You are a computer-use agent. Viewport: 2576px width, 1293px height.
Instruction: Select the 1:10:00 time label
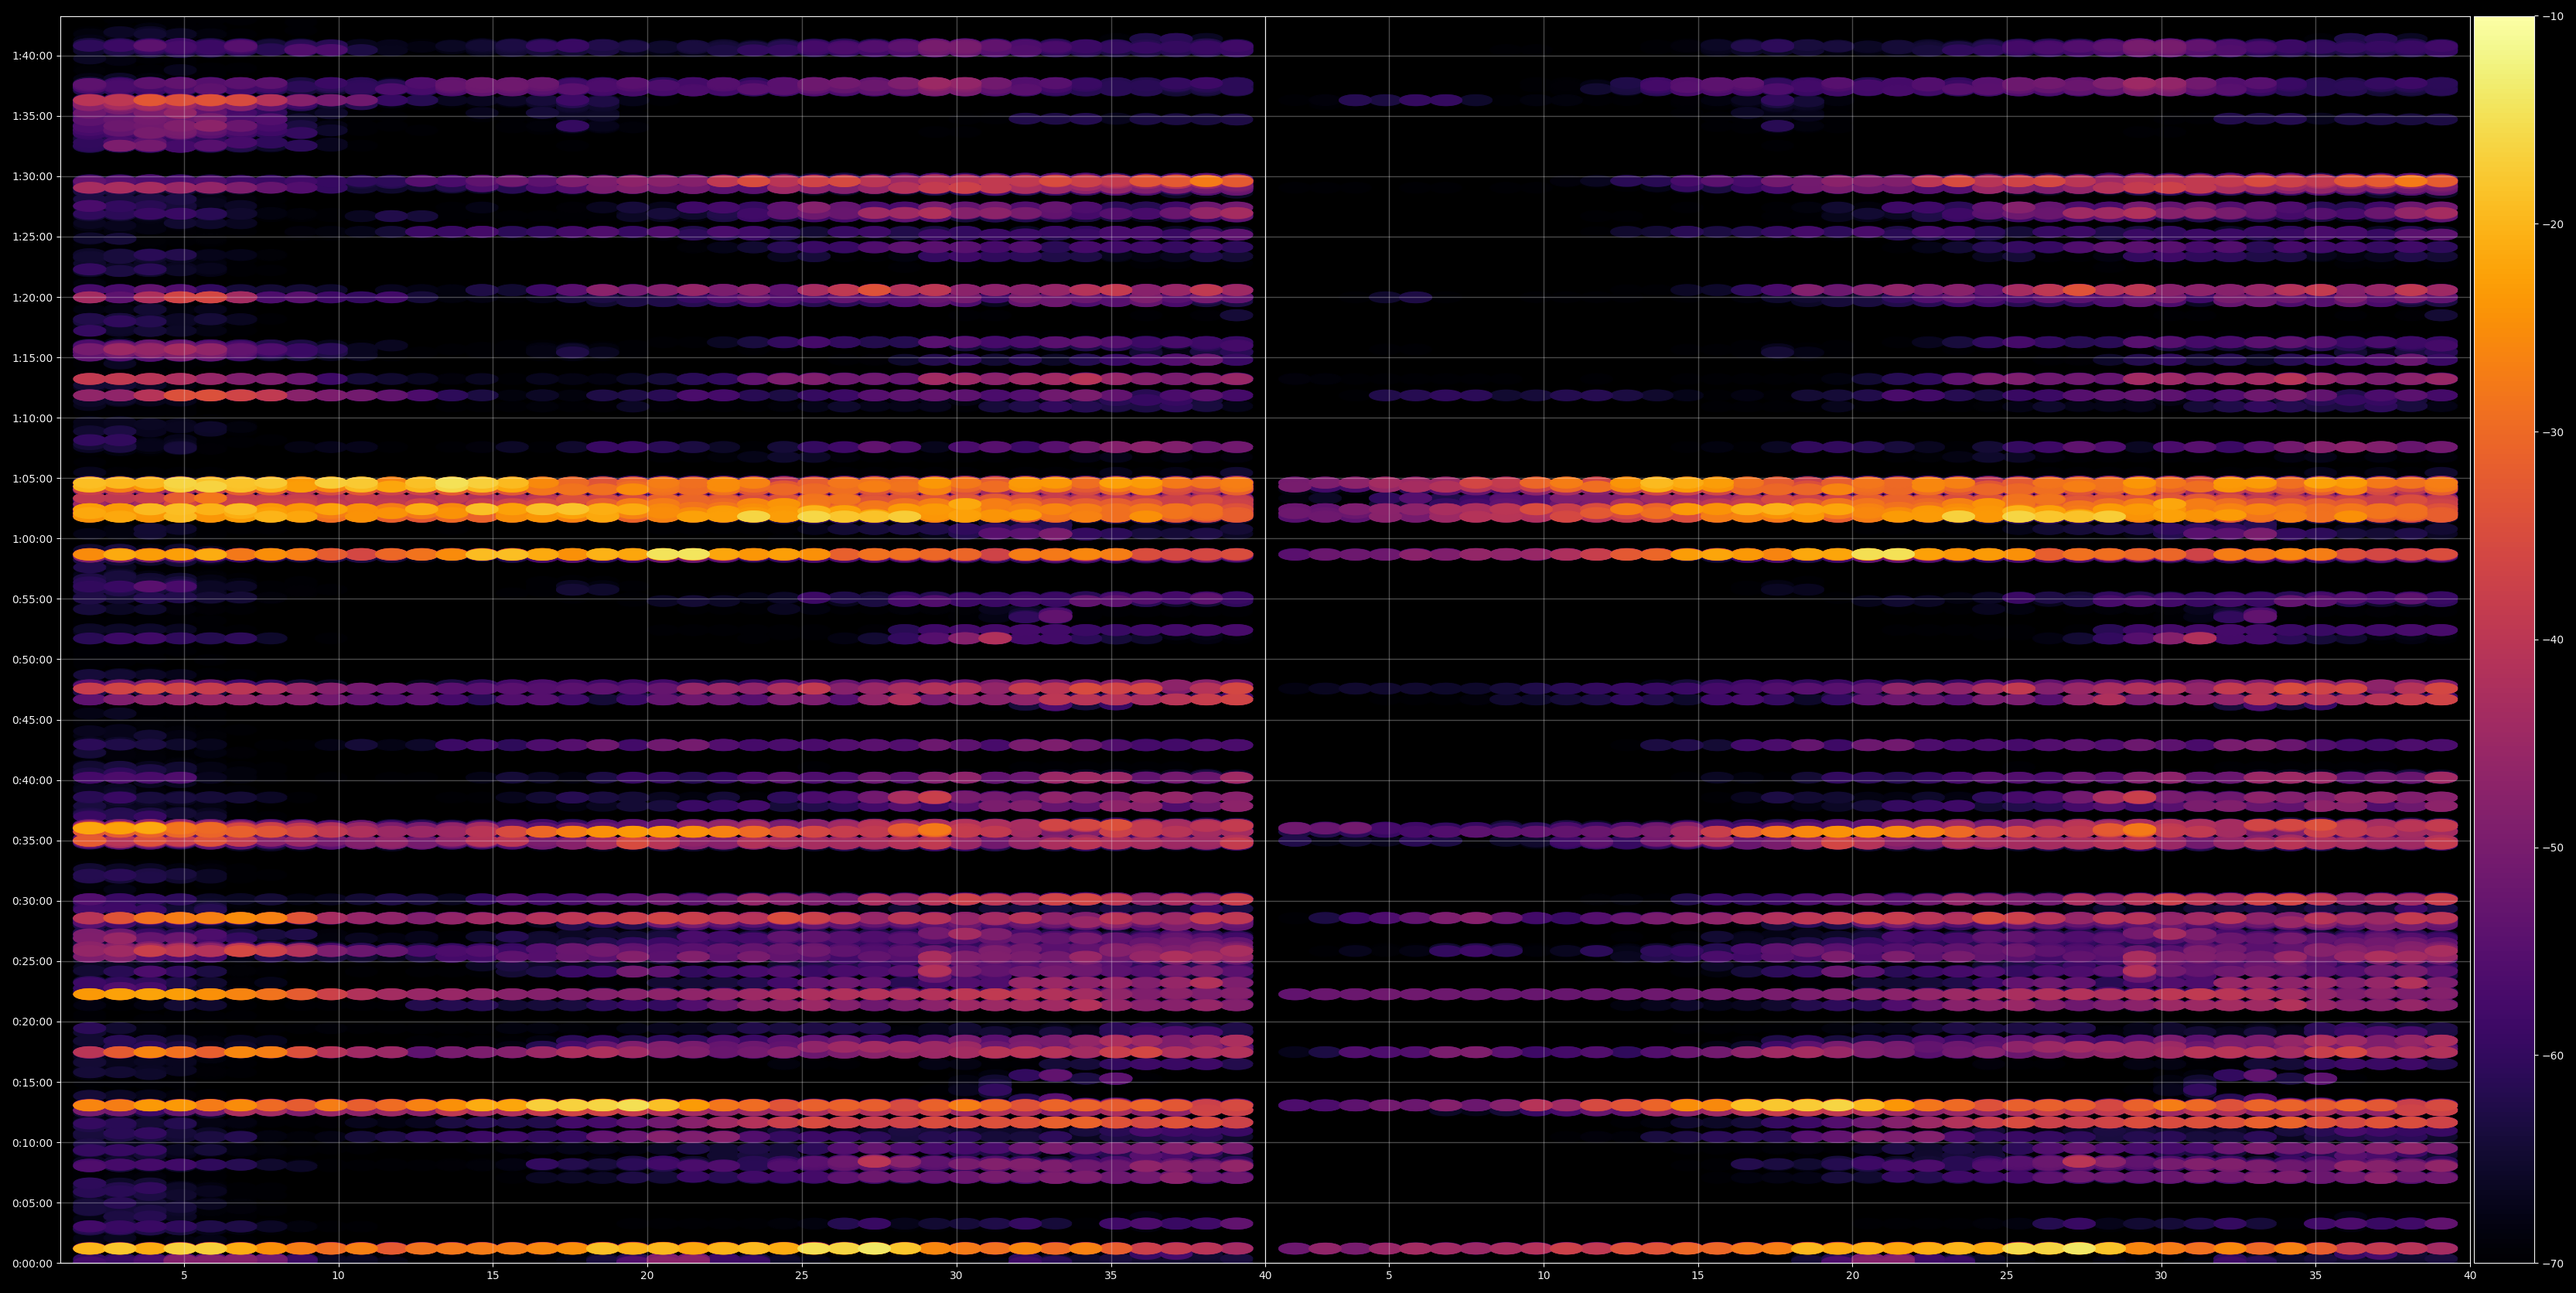(x=32, y=418)
